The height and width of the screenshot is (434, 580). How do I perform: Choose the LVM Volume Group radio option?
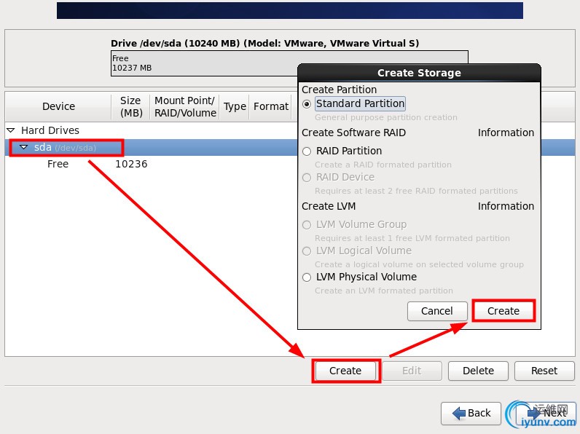tap(307, 225)
